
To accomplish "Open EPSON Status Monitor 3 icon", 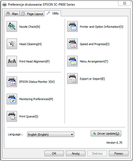I will tap(12, 82).
